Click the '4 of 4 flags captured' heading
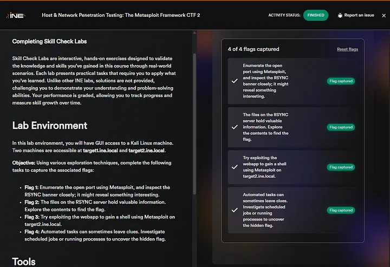390x267 pixels. tap(253, 49)
